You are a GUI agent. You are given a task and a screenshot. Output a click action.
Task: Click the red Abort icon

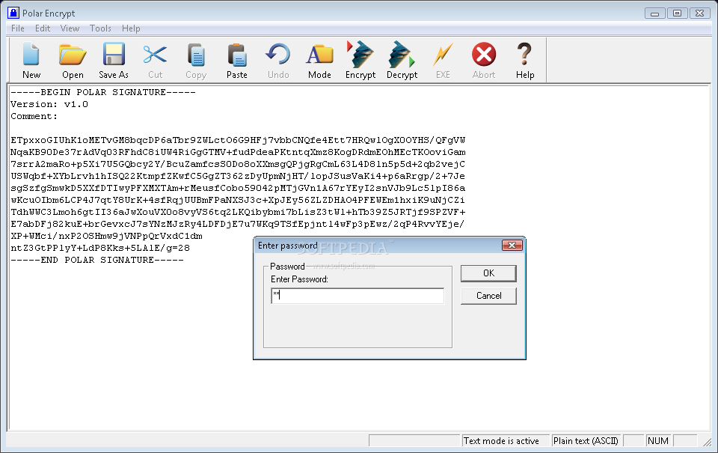click(484, 55)
